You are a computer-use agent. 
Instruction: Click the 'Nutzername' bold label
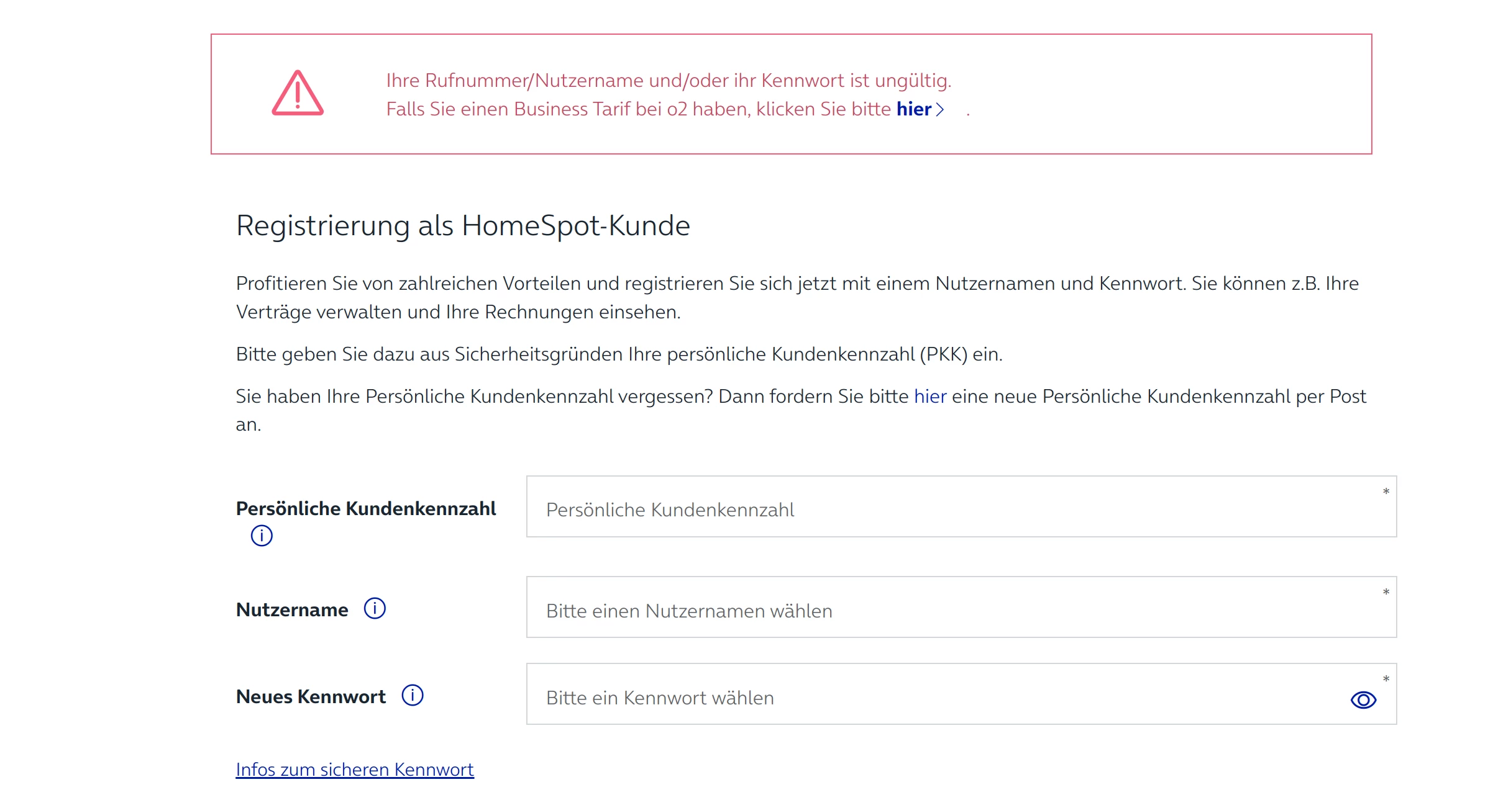(292, 609)
